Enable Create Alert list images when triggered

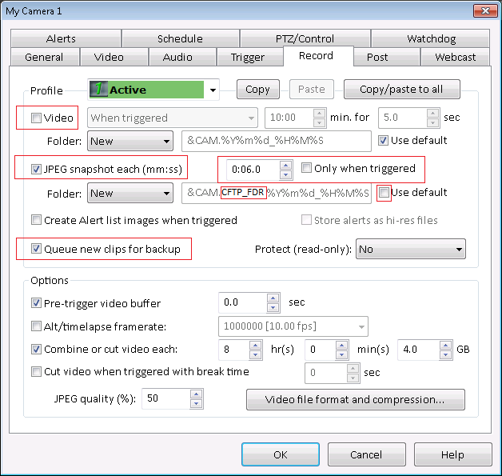[x=36, y=220]
